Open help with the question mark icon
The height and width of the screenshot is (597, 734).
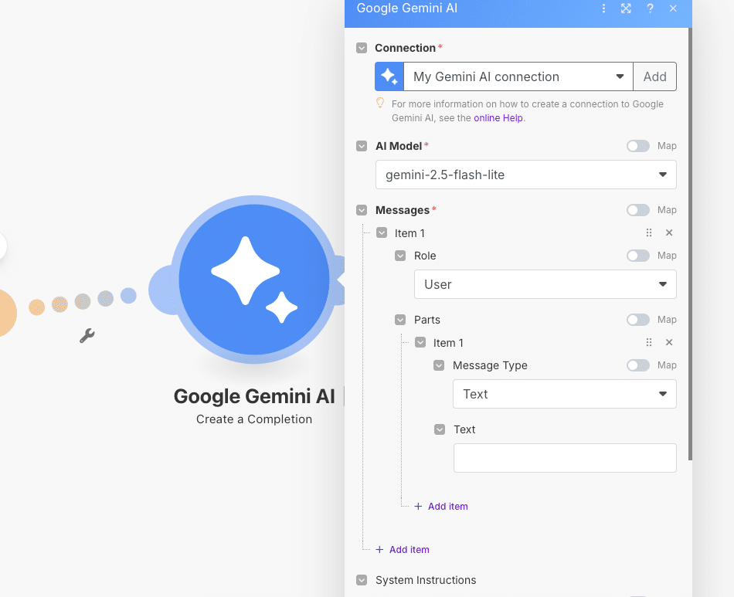pyautogui.click(x=650, y=8)
